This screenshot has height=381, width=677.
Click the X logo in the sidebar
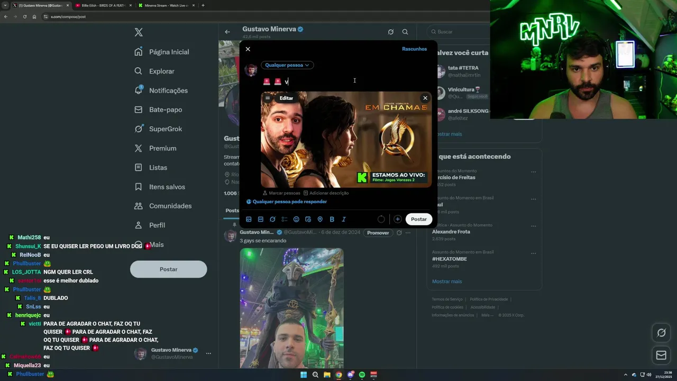pyautogui.click(x=139, y=32)
